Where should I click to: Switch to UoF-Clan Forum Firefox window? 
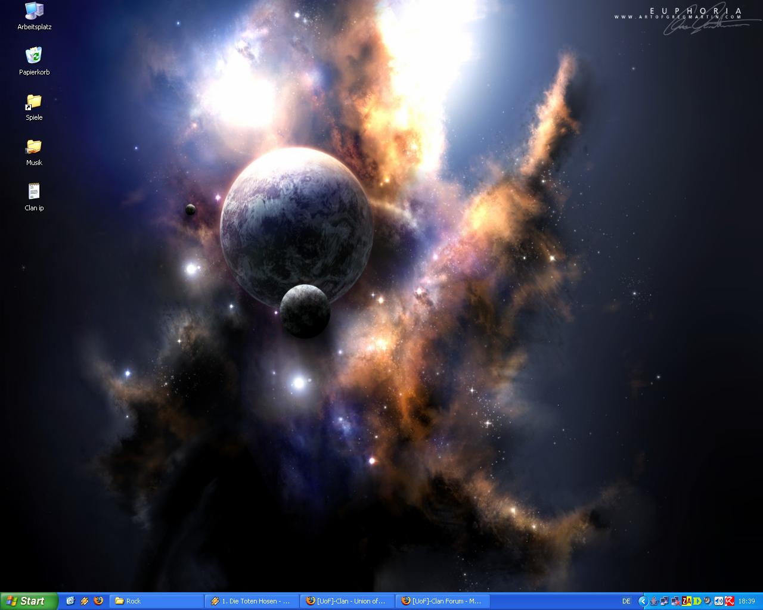point(442,601)
